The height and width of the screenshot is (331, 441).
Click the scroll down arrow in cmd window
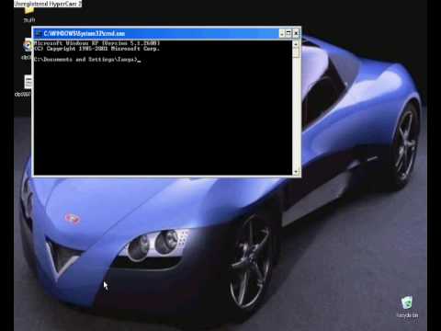coord(296,172)
